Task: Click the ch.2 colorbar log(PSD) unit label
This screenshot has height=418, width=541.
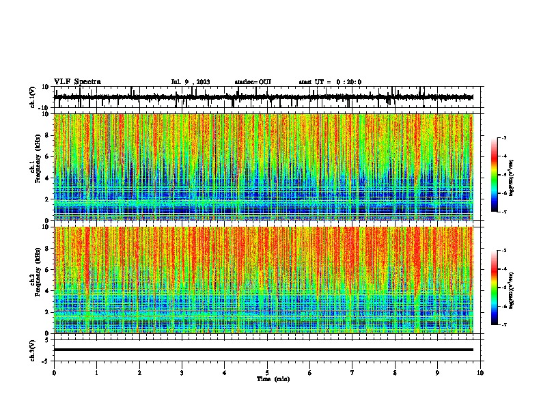Action: coord(512,291)
